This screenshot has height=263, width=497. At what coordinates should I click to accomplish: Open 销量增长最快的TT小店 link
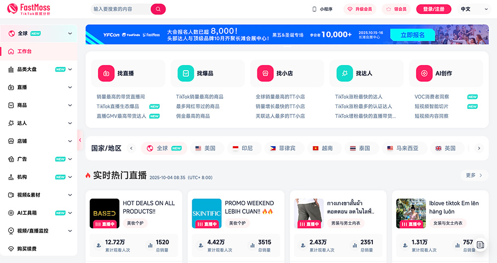point(280,106)
